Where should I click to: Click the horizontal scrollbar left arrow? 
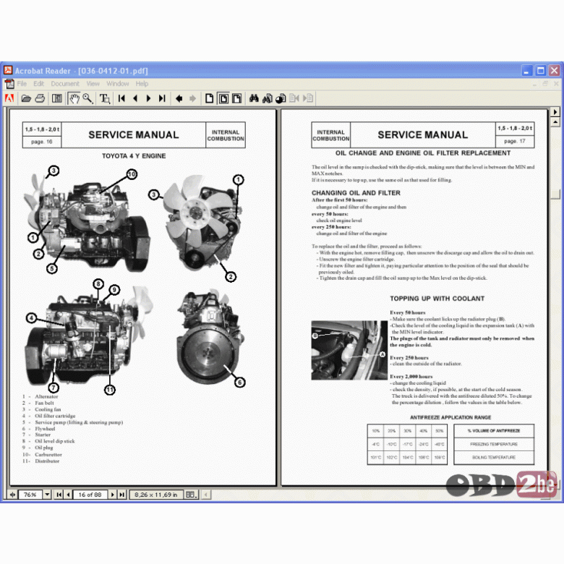[x=206, y=495]
